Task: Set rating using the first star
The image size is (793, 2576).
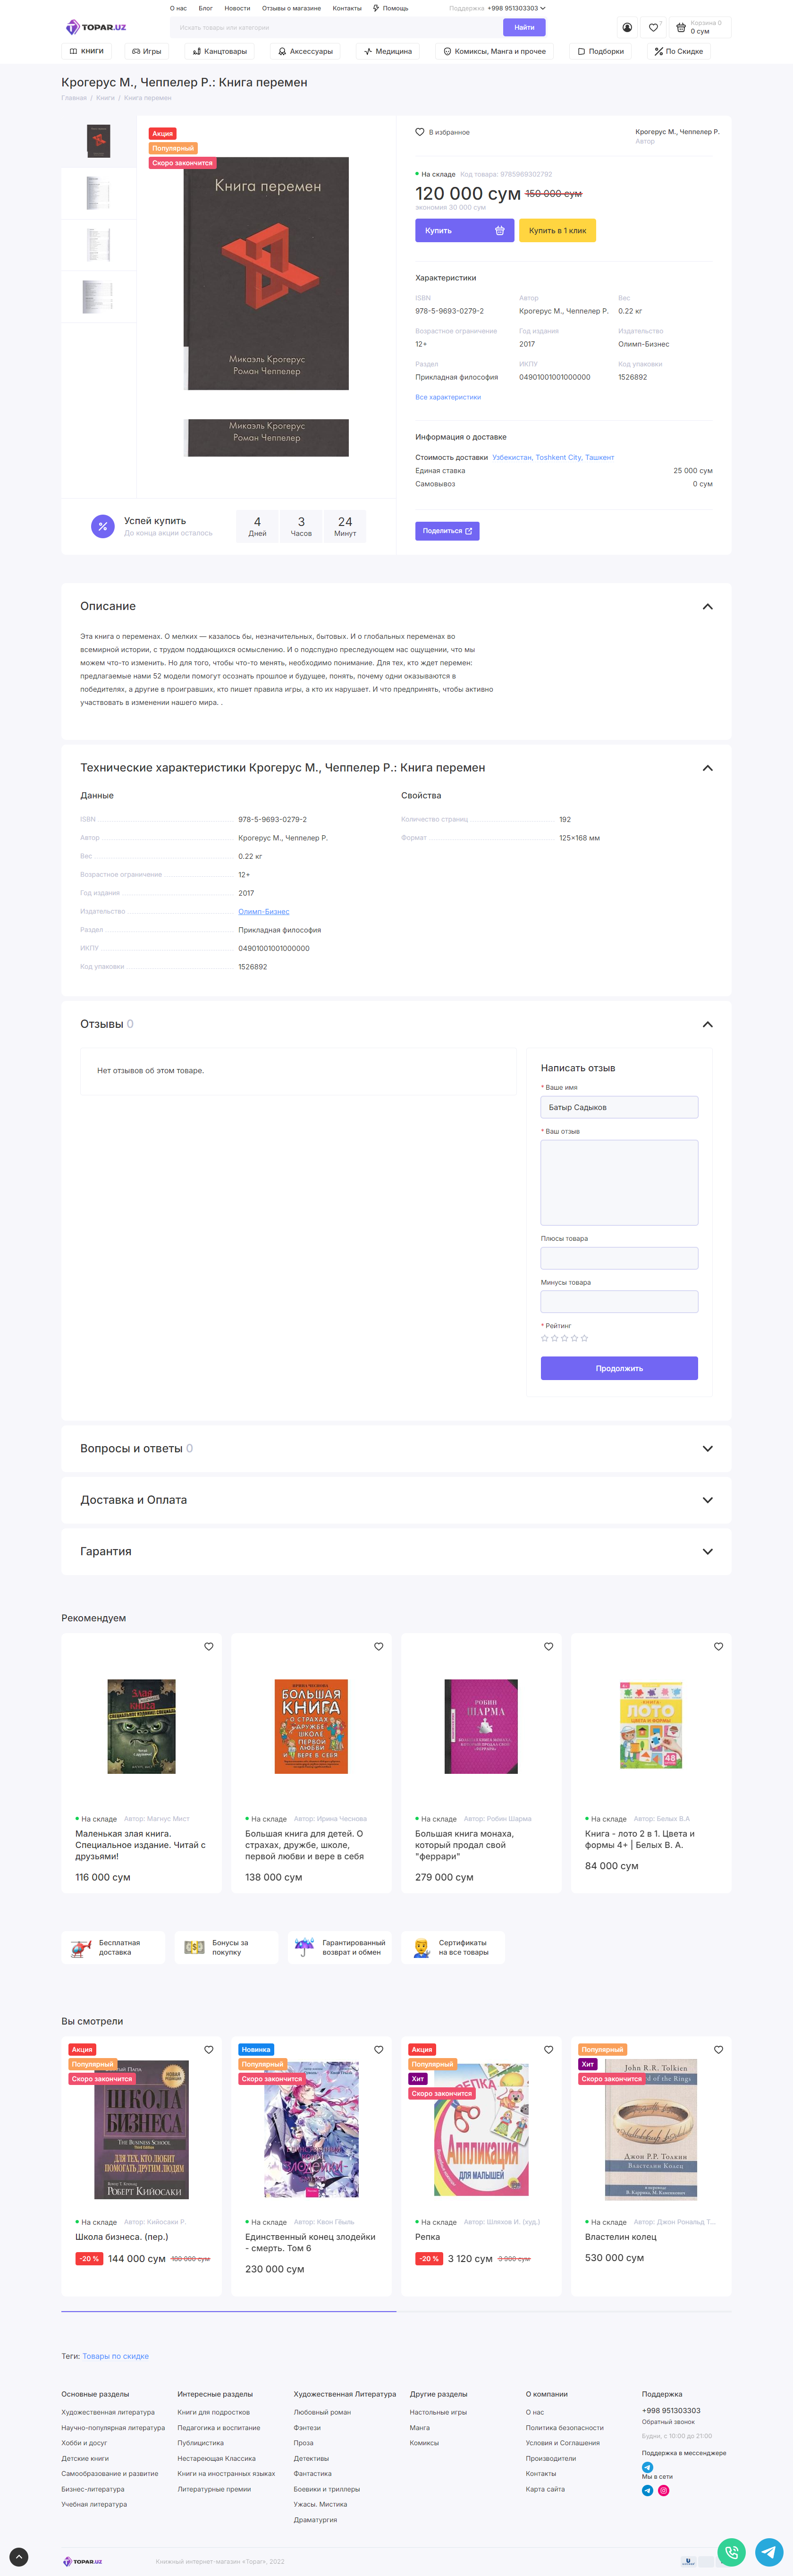Action: 545,1338
